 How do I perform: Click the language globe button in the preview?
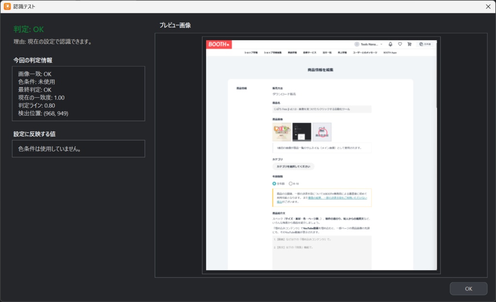click(x=425, y=44)
